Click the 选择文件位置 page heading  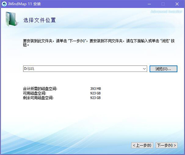click(40, 20)
